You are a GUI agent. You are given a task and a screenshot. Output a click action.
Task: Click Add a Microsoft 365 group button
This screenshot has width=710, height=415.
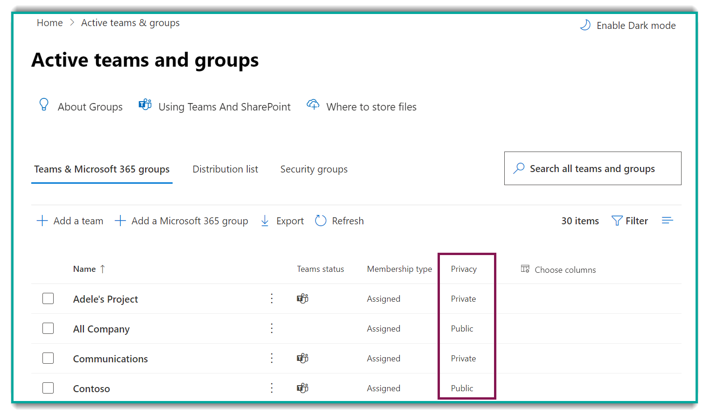(181, 221)
